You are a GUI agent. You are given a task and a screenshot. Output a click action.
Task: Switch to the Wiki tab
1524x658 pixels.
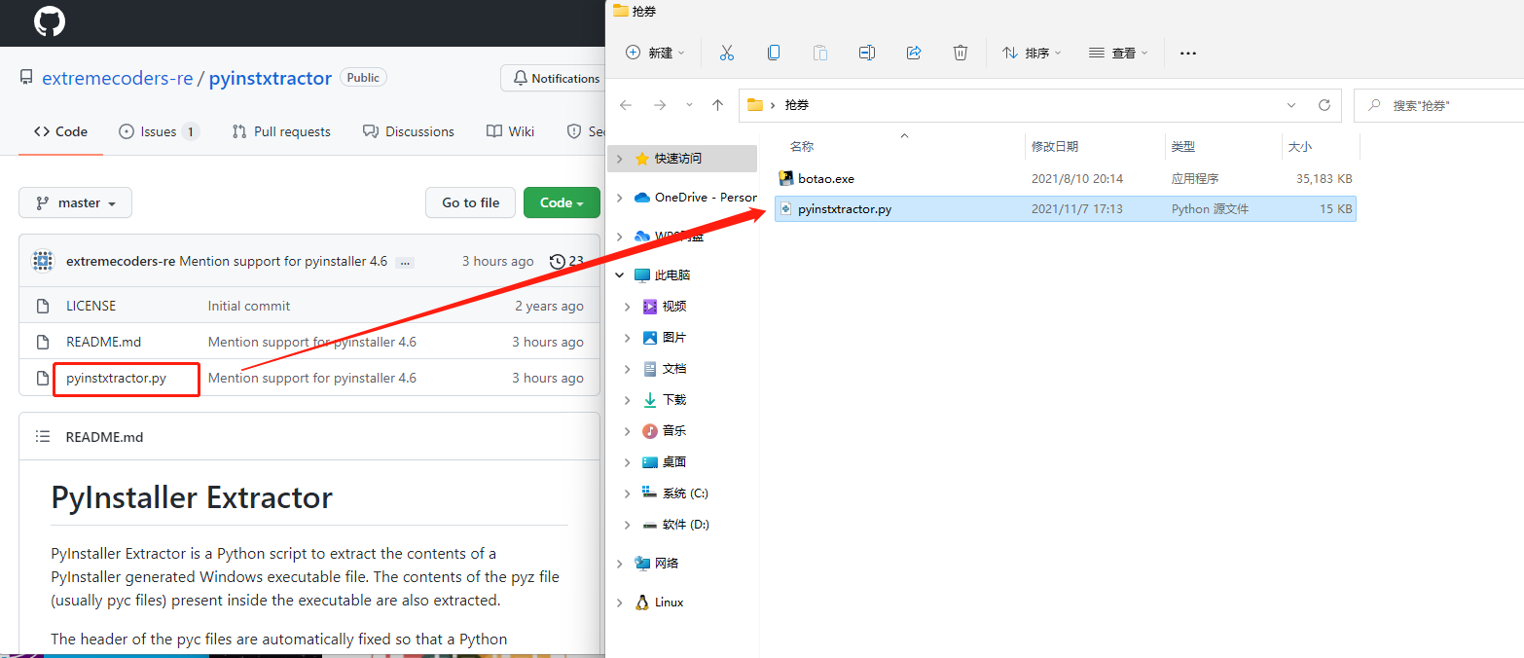coord(511,131)
